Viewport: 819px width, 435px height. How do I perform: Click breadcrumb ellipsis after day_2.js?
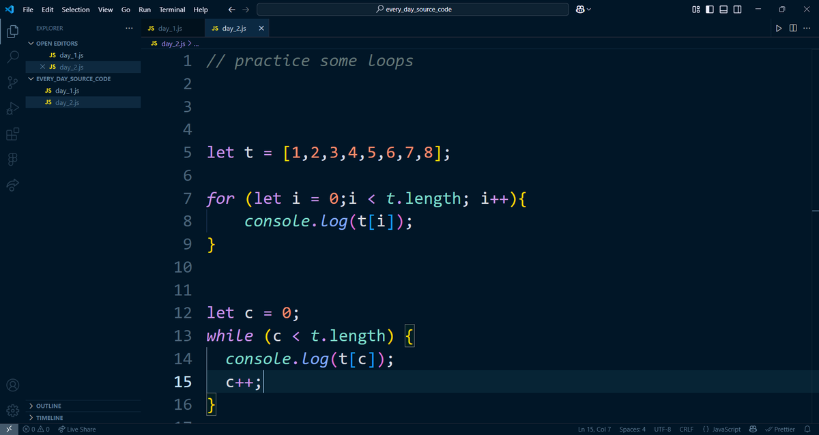196,44
